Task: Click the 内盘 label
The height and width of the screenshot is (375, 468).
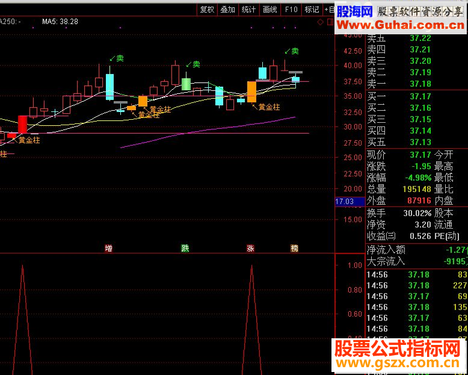Action: [x=444, y=200]
